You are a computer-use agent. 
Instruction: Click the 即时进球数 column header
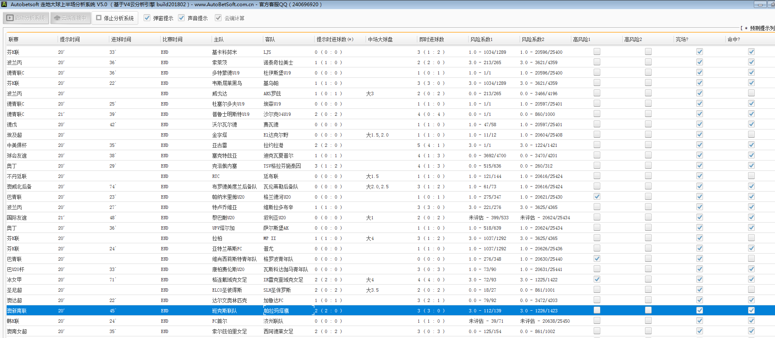431,40
